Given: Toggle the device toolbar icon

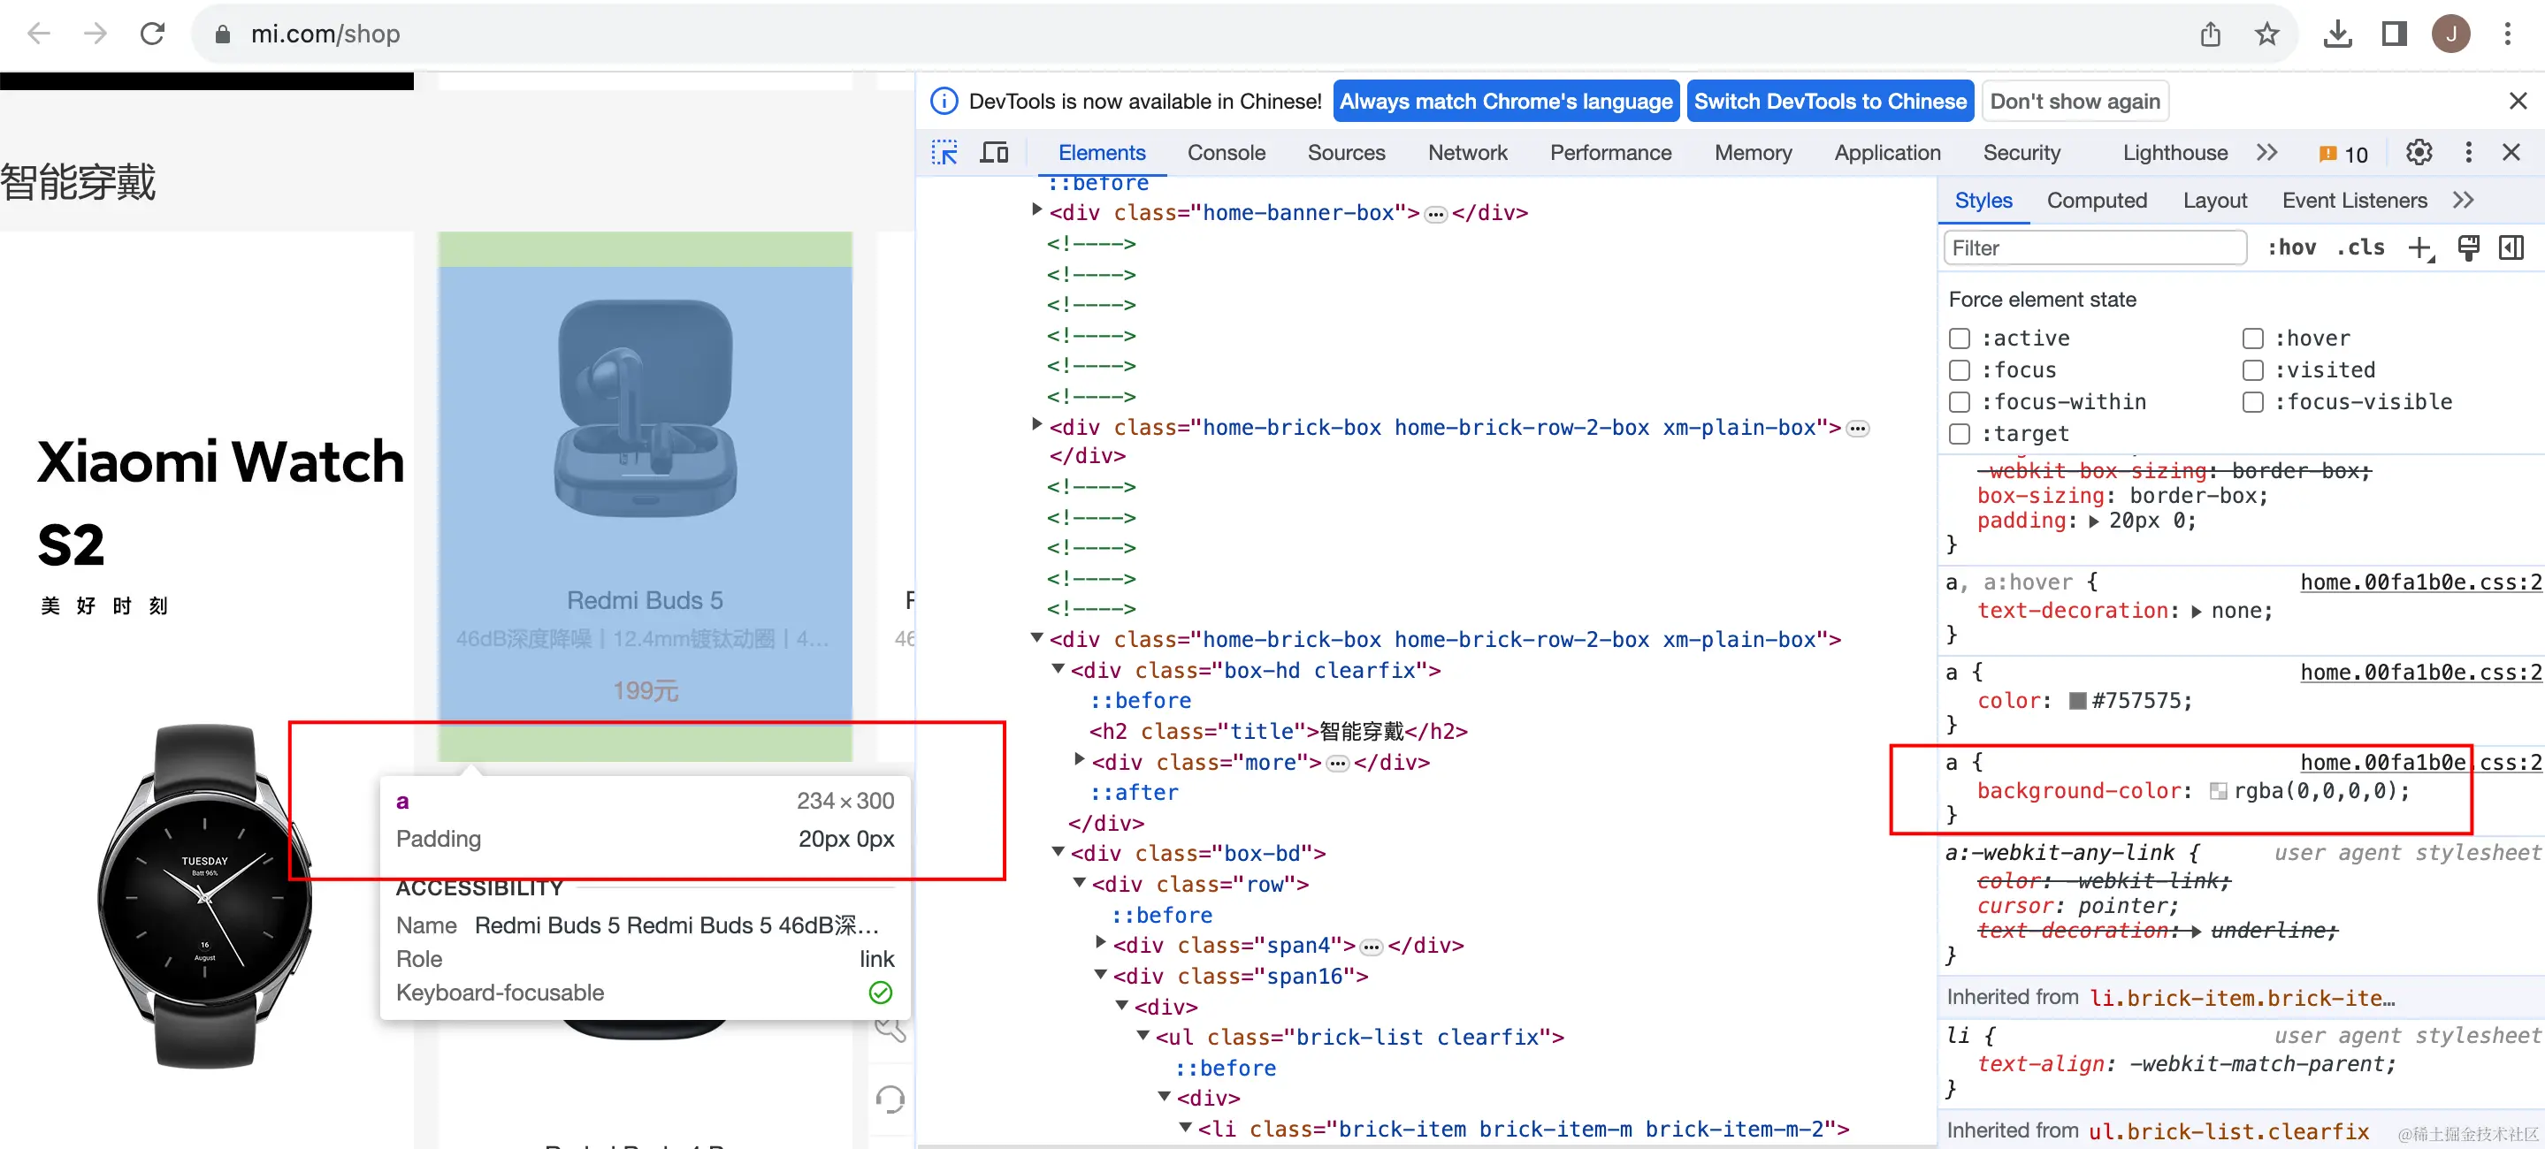Looking at the screenshot, I should (x=994, y=152).
